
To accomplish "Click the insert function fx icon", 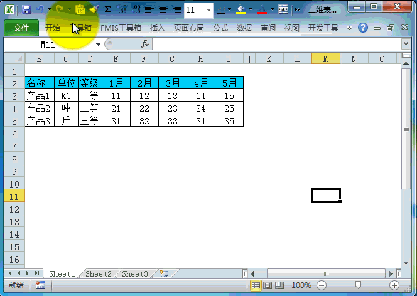I will point(144,45).
